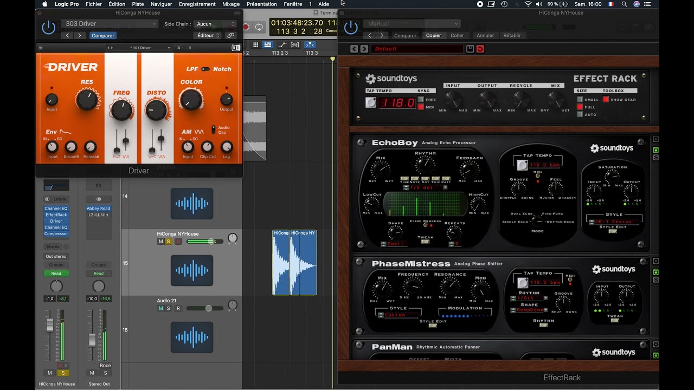Screen dimensions: 694x390
Task: Solo the Audio 21 track
Action: coord(169,308)
